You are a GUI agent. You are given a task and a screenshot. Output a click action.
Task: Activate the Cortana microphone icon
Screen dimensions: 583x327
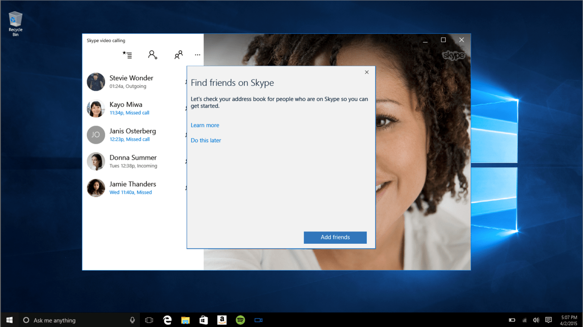(x=132, y=320)
